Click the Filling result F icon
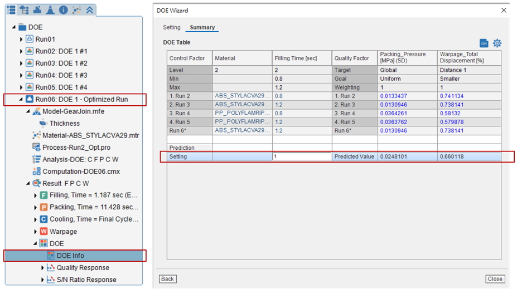This screenshot has width=517, height=289. (x=44, y=195)
